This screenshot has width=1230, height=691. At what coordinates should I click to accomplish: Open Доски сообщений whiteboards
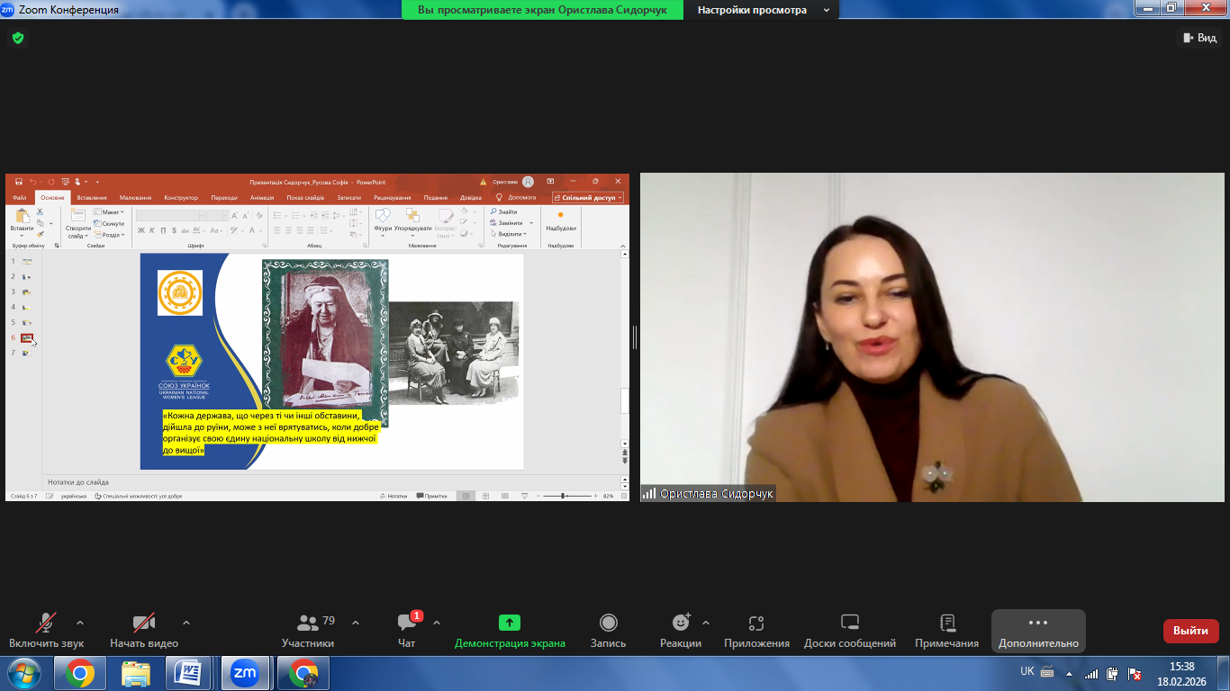point(850,631)
